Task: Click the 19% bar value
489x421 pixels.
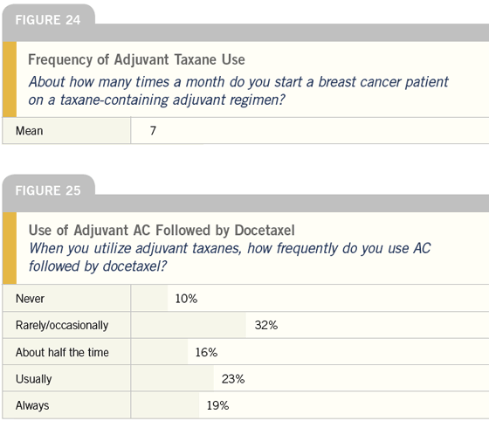Action: pyautogui.click(x=217, y=406)
